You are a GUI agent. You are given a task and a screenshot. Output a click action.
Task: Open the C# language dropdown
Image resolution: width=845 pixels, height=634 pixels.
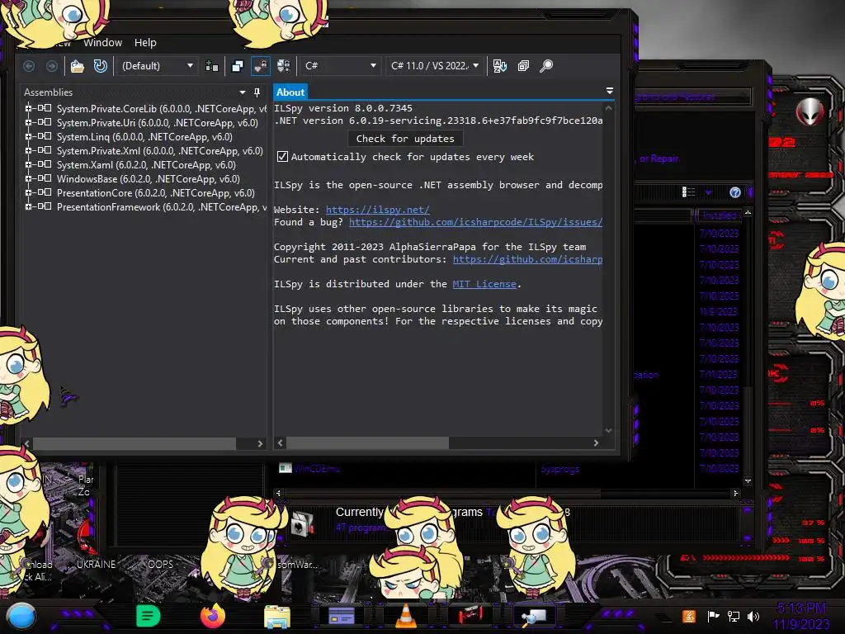(340, 66)
